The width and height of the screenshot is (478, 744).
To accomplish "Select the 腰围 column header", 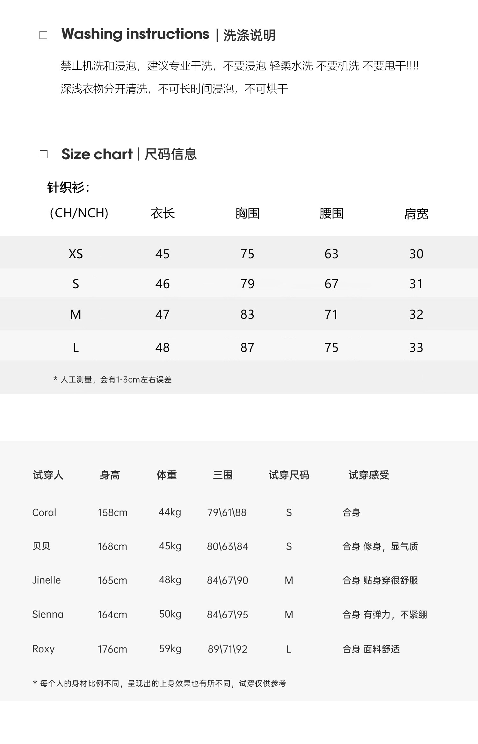I will pos(331,213).
